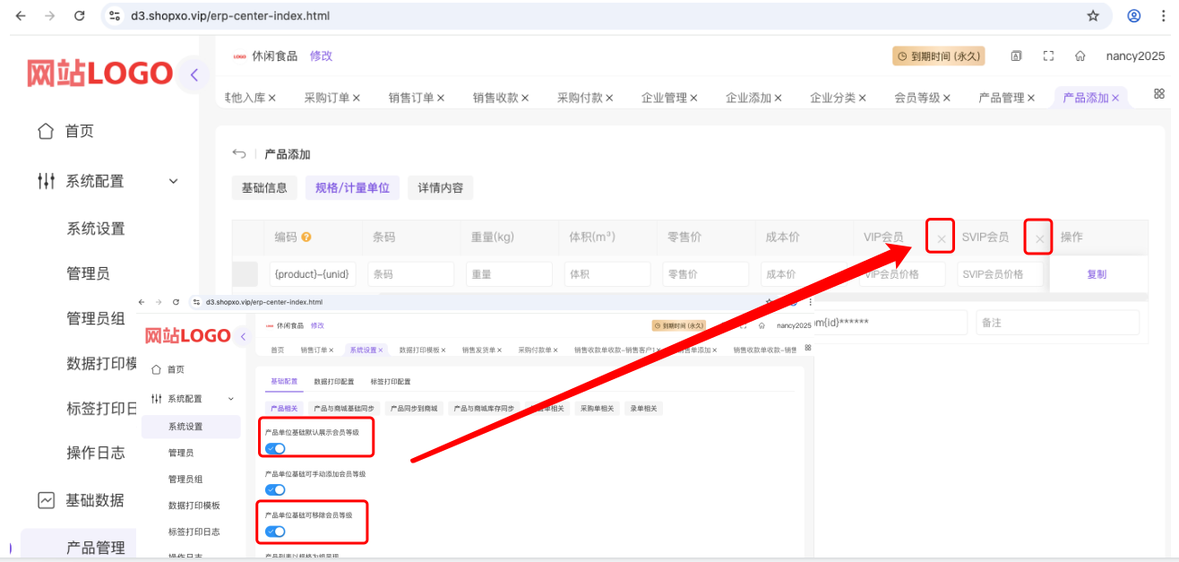Close the 会员等级 tab
The width and height of the screenshot is (1179, 562).
946,98
